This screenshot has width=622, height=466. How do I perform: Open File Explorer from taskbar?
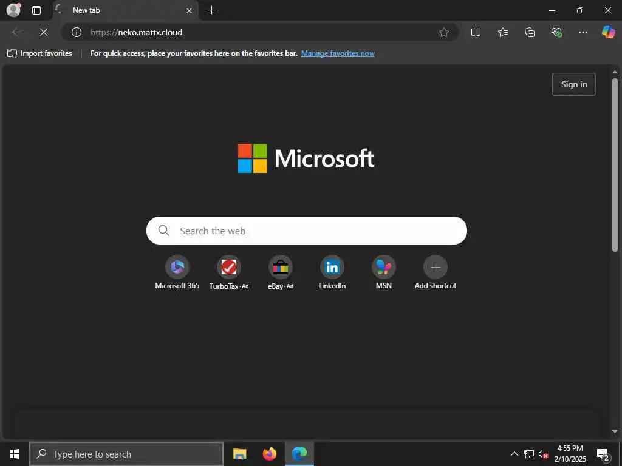pos(239,454)
